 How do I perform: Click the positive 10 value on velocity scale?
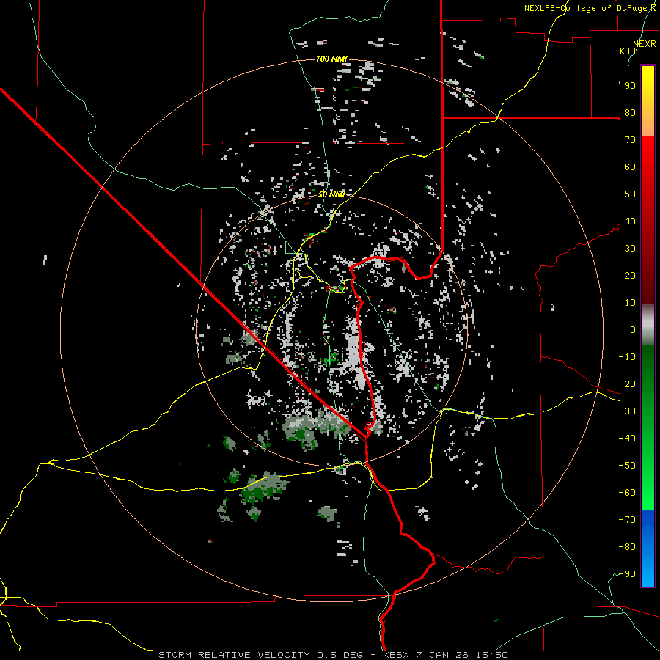point(630,303)
